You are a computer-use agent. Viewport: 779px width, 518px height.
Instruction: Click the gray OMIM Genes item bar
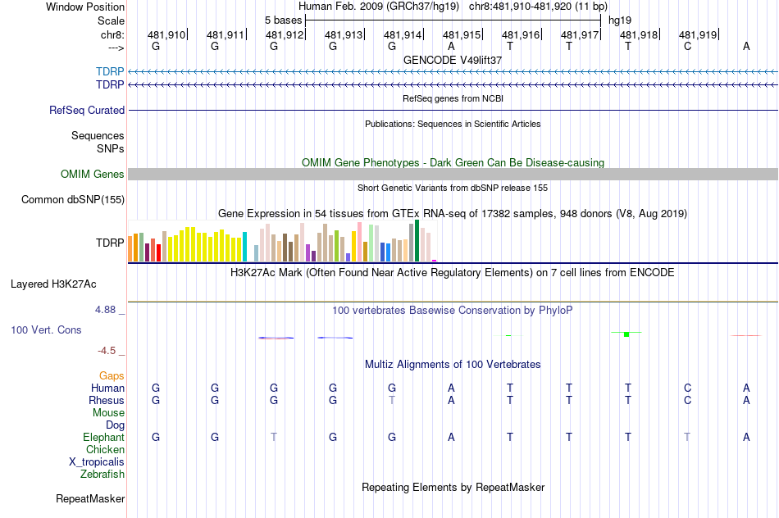[x=453, y=174]
